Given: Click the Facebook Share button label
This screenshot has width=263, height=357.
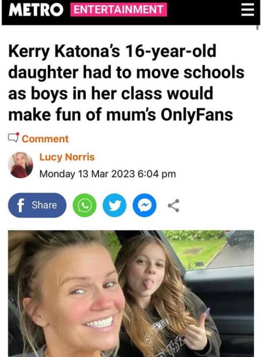Looking at the screenshot, I should (x=44, y=205).
